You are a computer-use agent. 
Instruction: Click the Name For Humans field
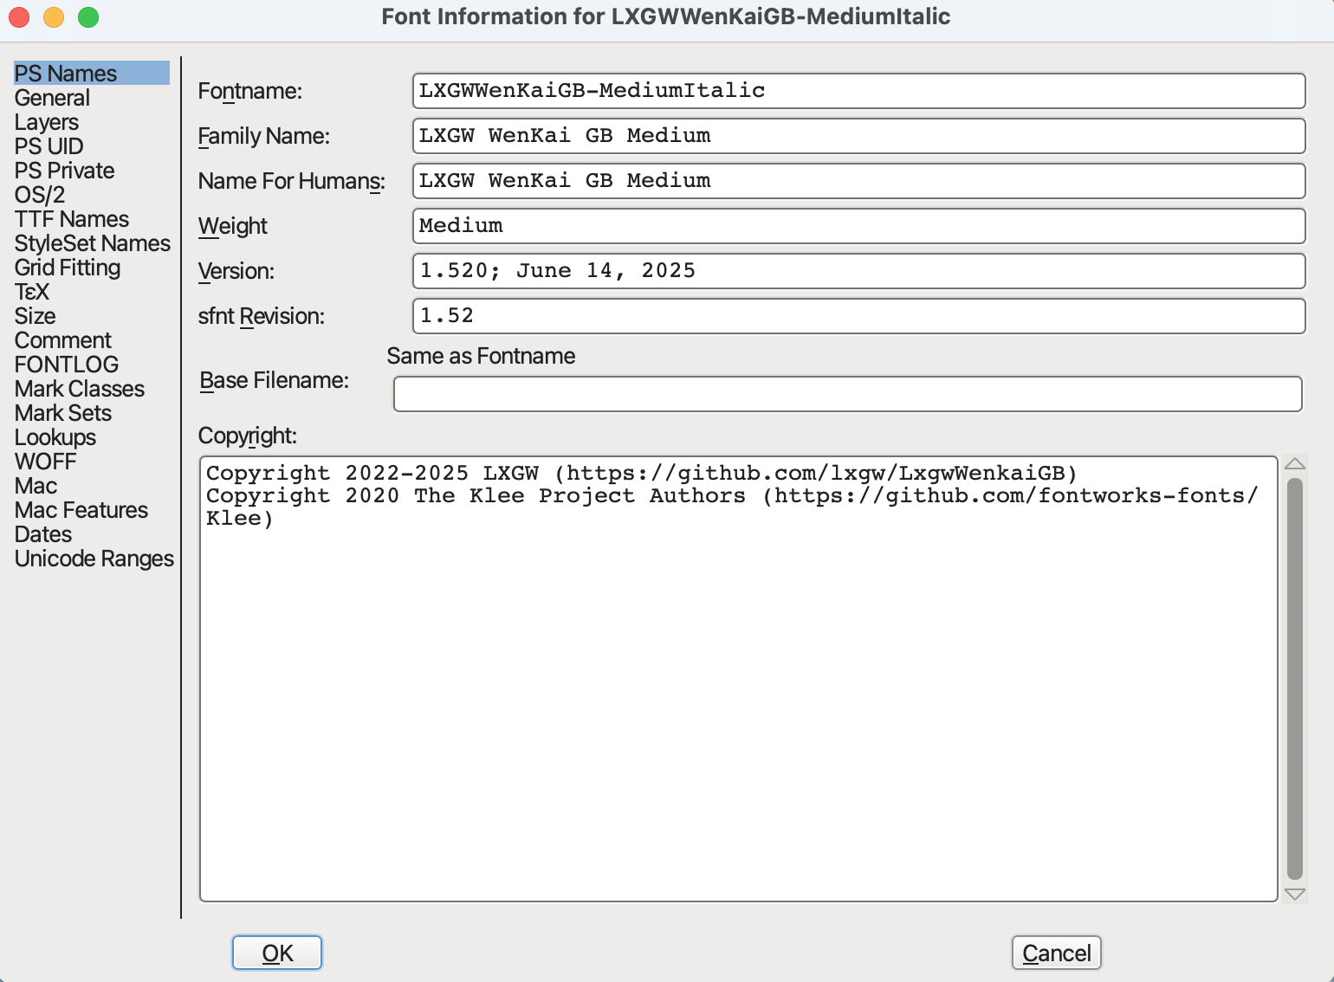coord(858,181)
